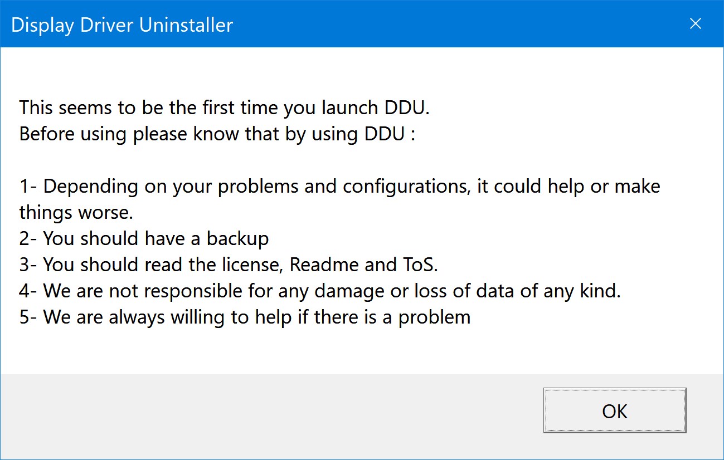Close the Display Driver Uninstaller dialog

pos(695,24)
